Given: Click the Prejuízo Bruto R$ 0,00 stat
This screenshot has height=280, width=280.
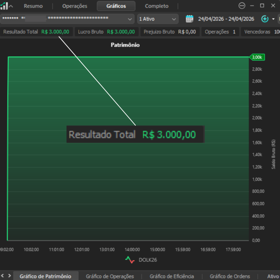Looking at the screenshot, I should coord(170,32).
